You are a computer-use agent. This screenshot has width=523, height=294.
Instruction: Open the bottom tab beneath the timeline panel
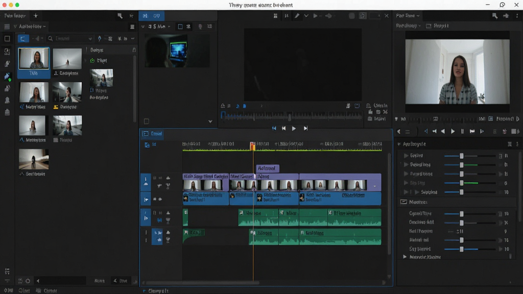pos(156,291)
